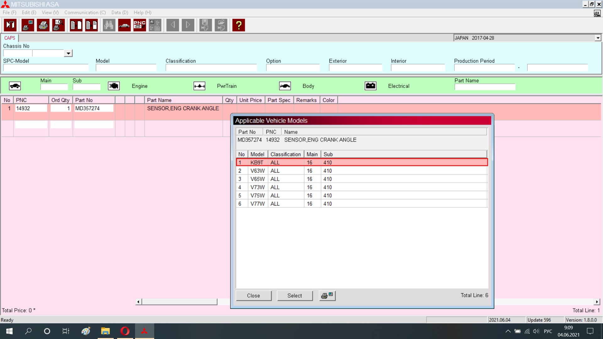Open help with yellow question mark

(239, 25)
